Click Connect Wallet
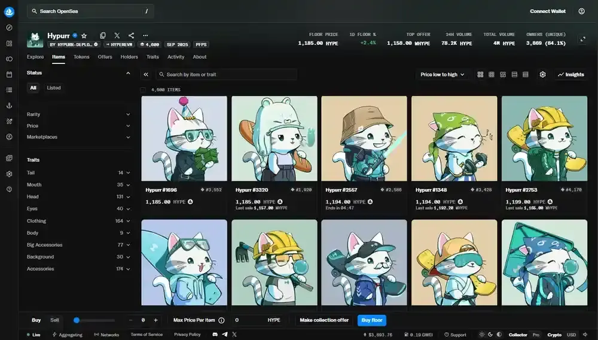 (x=548, y=11)
